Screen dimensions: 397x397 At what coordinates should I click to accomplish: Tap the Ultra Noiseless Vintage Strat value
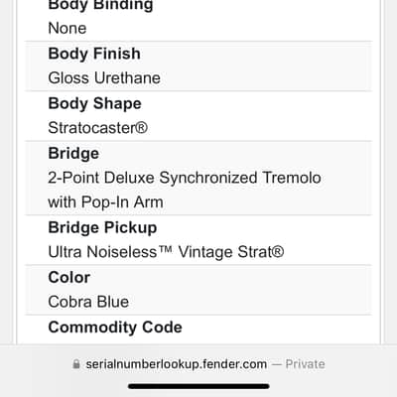click(x=166, y=252)
